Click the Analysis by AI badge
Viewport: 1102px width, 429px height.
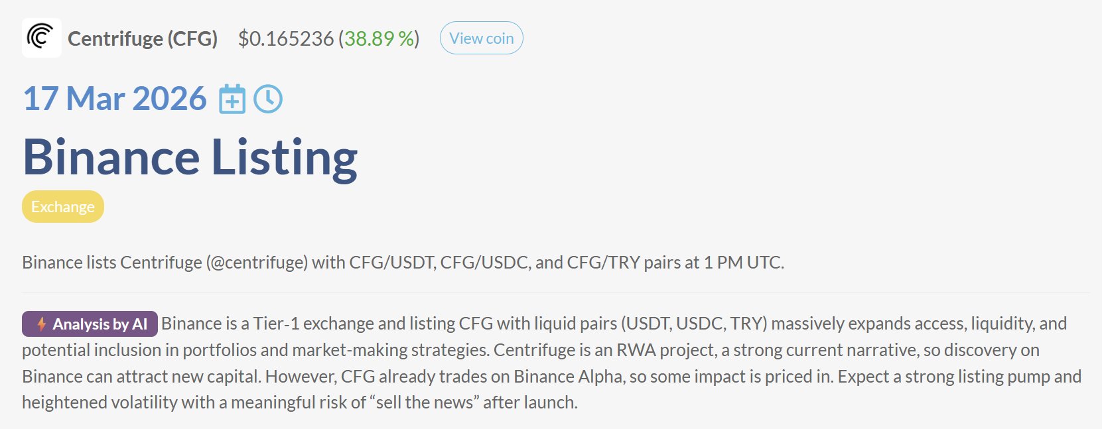pyautogui.click(x=90, y=324)
